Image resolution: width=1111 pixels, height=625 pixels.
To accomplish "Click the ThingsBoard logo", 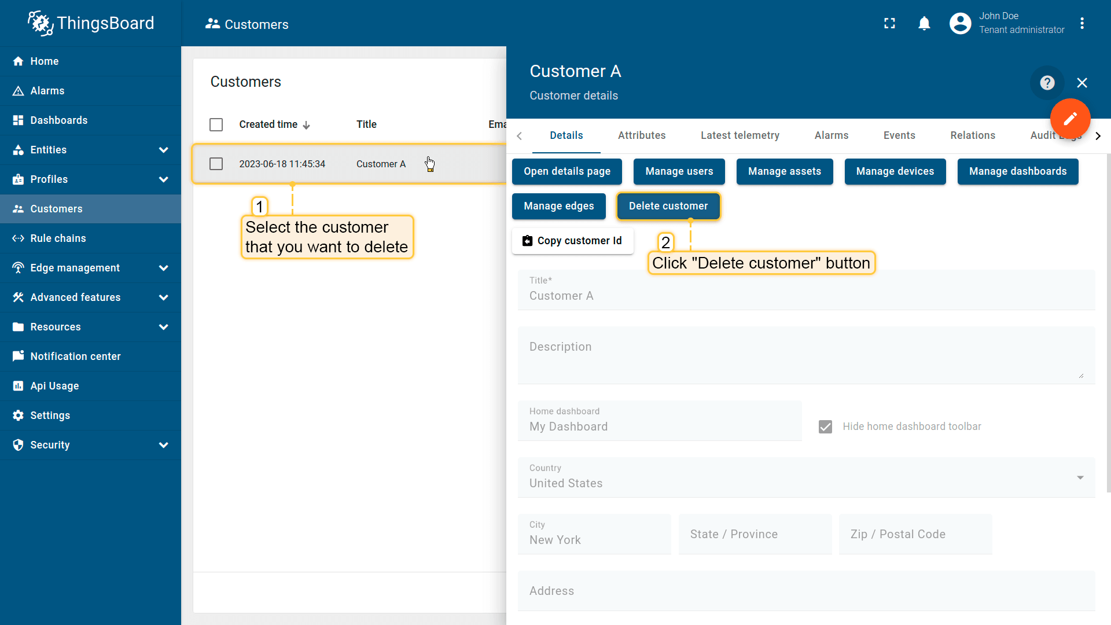I will (x=91, y=23).
